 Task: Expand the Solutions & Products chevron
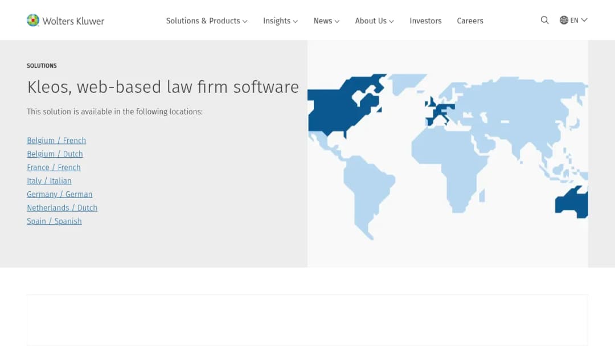pos(245,22)
